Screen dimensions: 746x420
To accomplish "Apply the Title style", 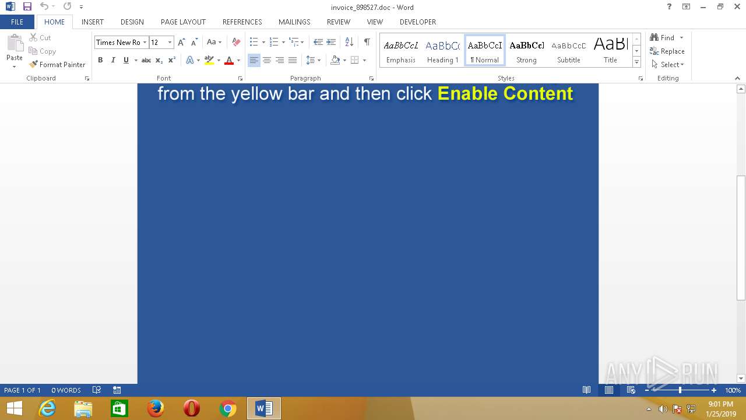I will 610,50.
